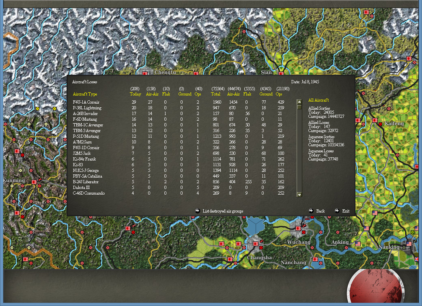The height and width of the screenshot is (306, 422).
Task: Select the N1K5-J George row
Action: (179, 170)
